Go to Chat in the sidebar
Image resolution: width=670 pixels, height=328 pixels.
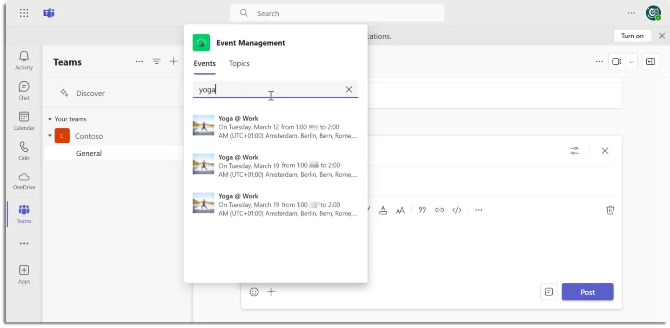tap(24, 91)
